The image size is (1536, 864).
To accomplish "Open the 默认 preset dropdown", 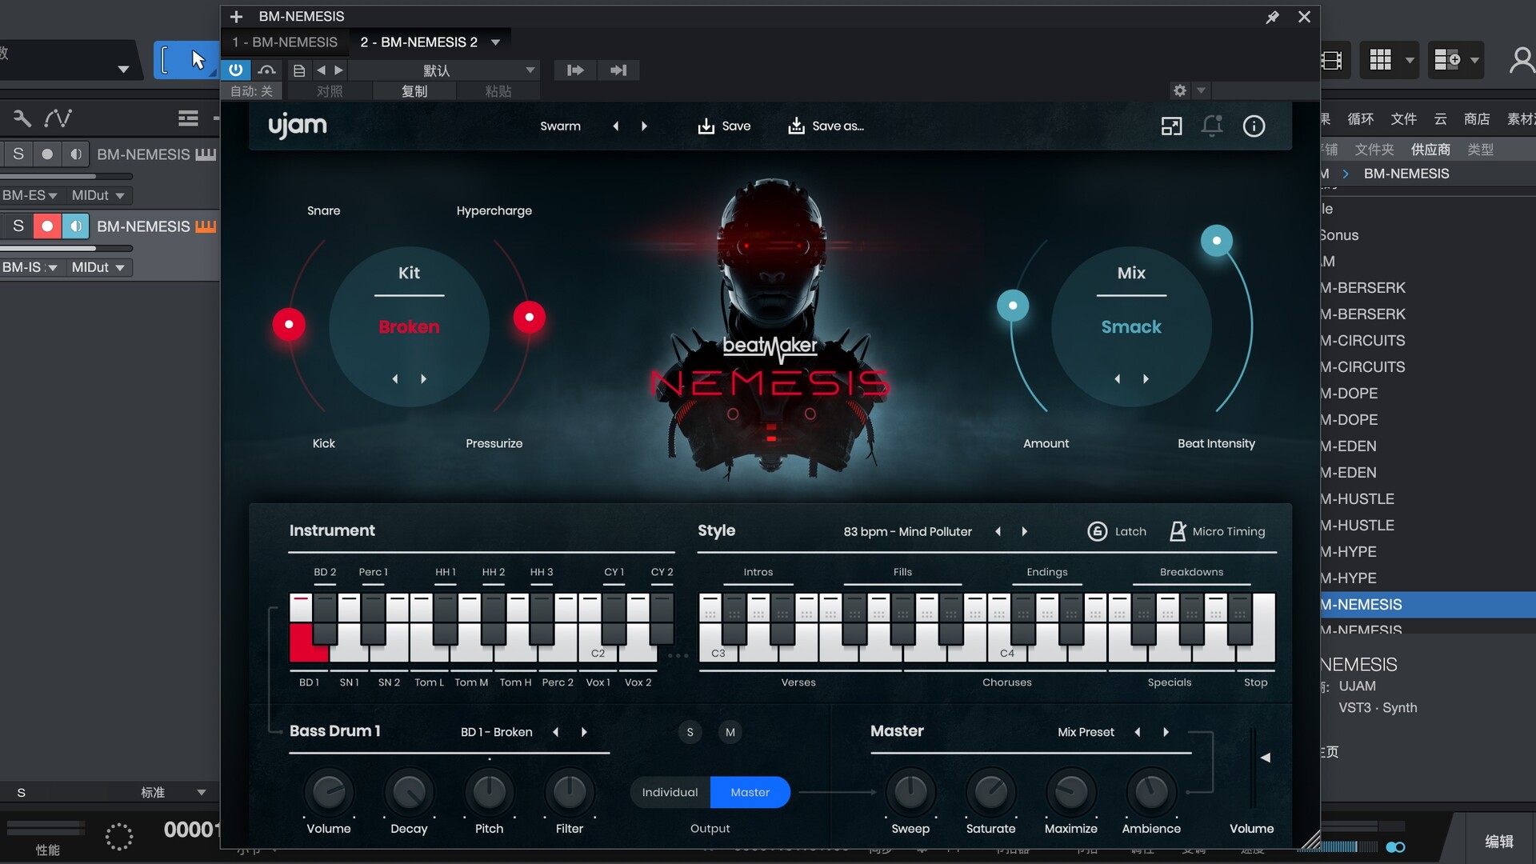I will coord(445,70).
